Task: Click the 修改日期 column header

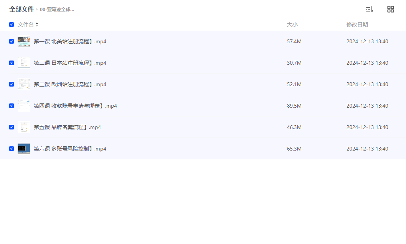Action: coord(357,25)
